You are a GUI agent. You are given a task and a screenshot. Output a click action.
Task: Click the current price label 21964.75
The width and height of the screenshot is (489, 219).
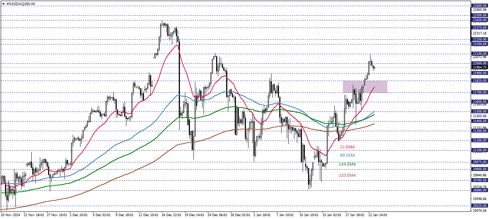(x=480, y=67)
